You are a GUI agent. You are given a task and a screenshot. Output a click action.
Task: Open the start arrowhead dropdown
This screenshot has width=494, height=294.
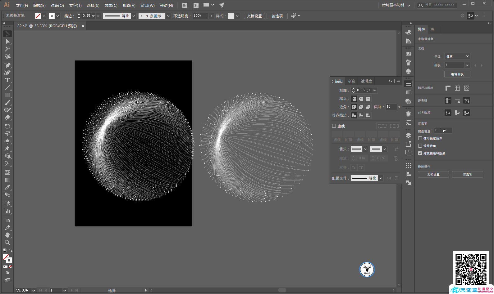tap(365, 149)
